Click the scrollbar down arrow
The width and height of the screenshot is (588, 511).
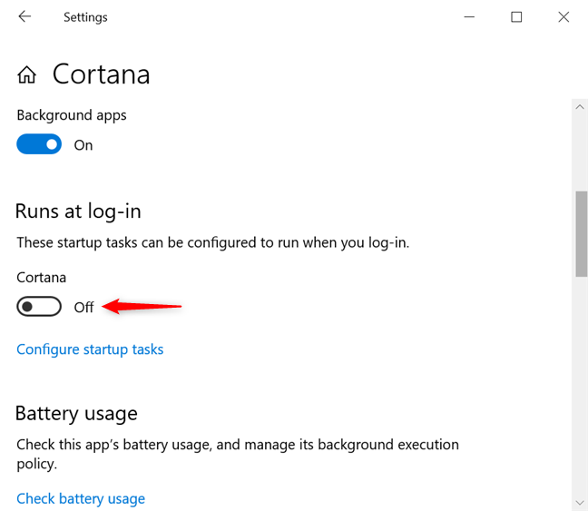pyautogui.click(x=581, y=502)
